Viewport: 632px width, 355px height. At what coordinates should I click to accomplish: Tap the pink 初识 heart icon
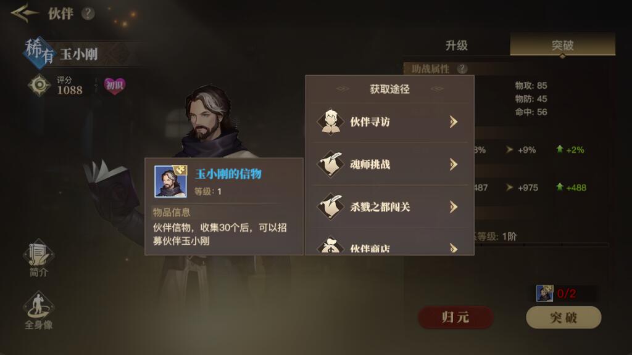(114, 85)
